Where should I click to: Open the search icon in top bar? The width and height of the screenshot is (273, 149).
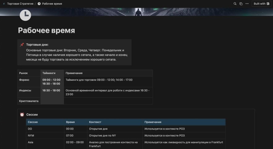coord(235,4)
